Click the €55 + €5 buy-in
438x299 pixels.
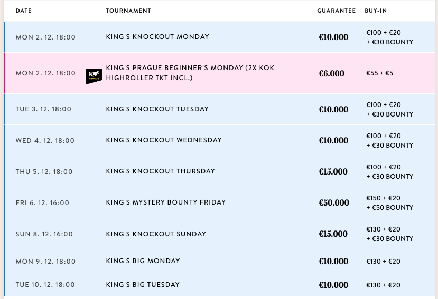[x=380, y=73]
